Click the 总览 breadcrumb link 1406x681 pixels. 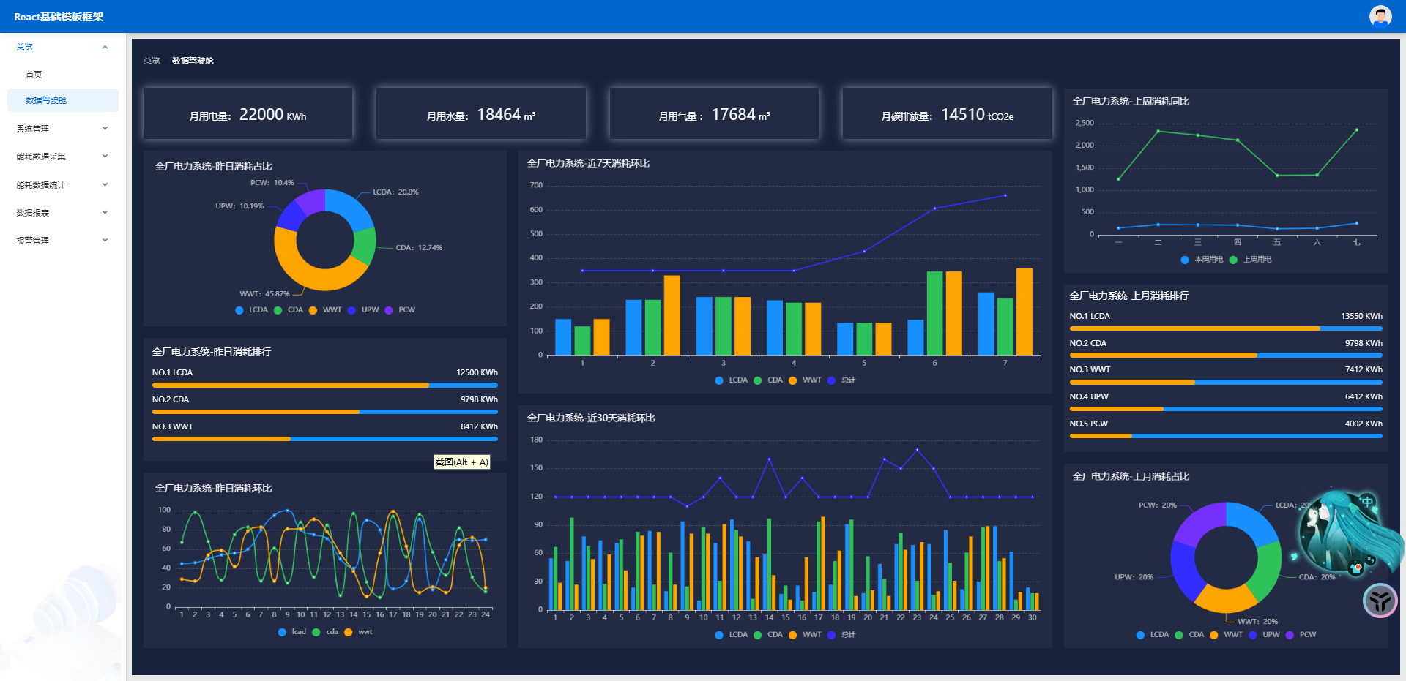[x=152, y=61]
